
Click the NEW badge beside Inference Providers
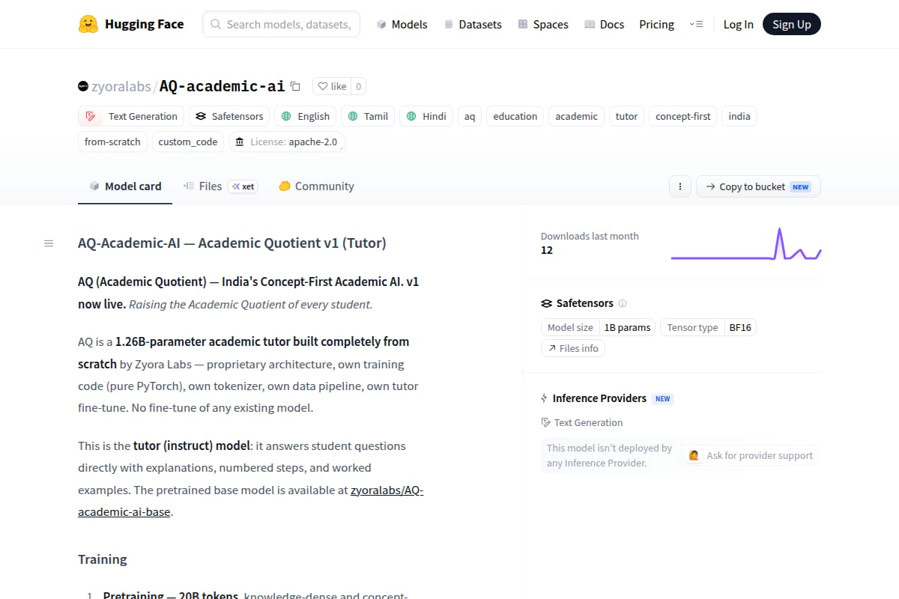pyautogui.click(x=663, y=398)
